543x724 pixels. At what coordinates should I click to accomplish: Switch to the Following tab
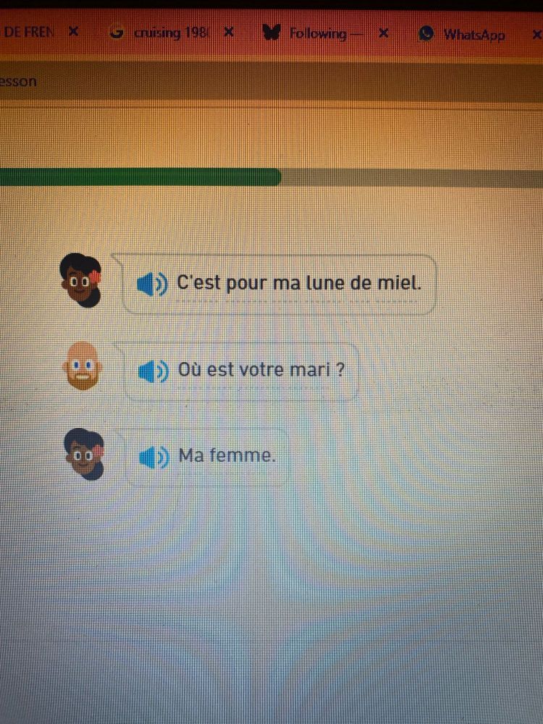[319, 33]
